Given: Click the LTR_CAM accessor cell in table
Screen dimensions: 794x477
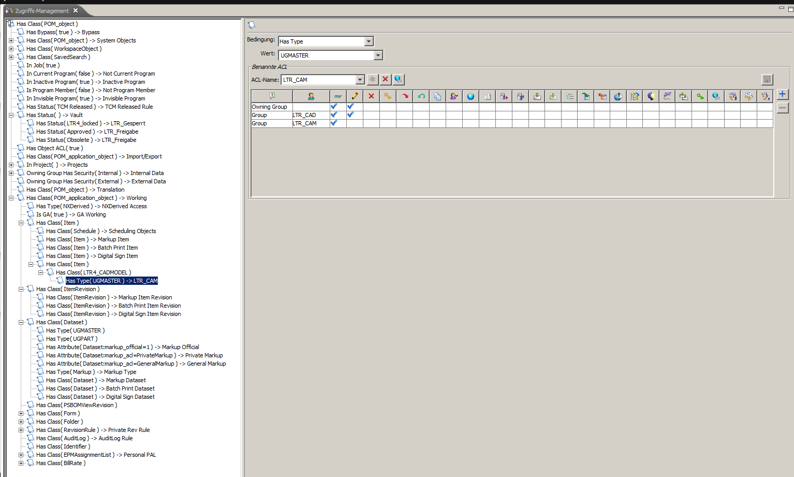Looking at the screenshot, I should (x=311, y=123).
